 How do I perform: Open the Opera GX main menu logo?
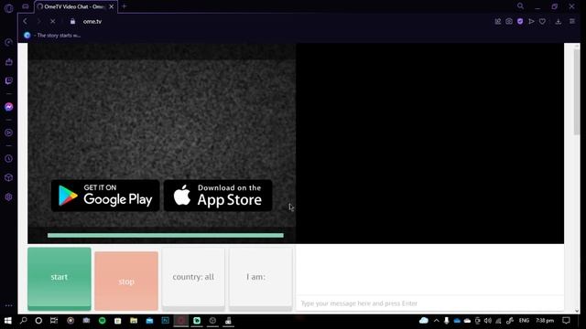pyautogui.click(x=8, y=8)
